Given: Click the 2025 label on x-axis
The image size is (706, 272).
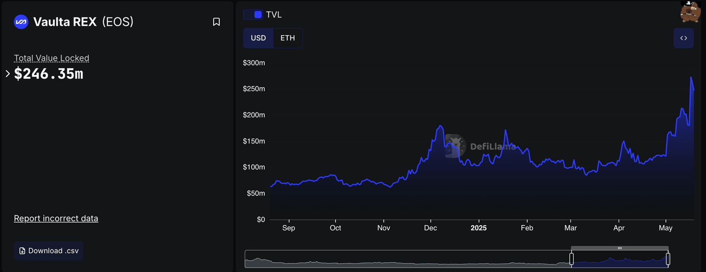Looking at the screenshot, I should [x=478, y=228].
